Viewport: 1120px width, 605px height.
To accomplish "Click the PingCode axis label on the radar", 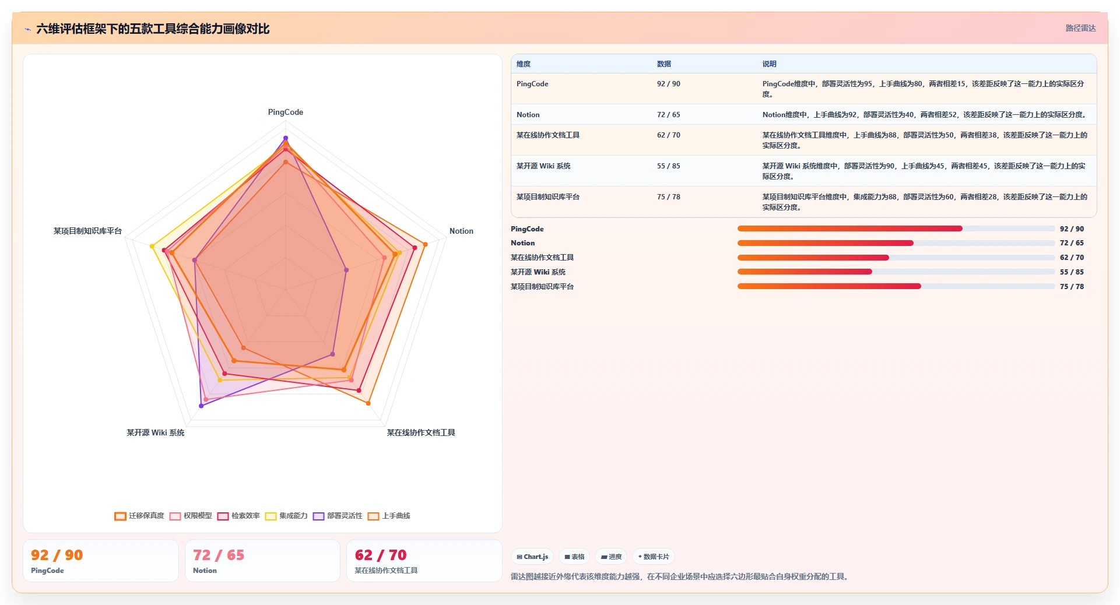I will tap(286, 112).
